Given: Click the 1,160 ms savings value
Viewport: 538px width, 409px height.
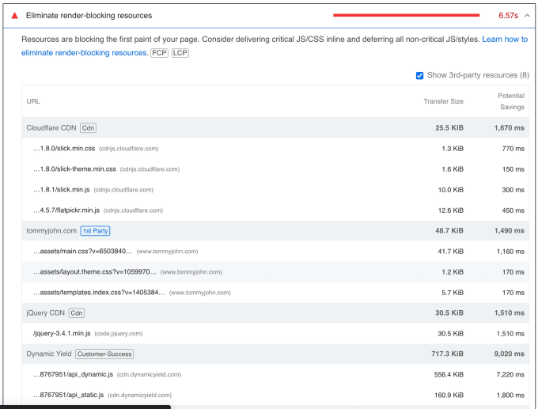Looking at the screenshot, I should [510, 251].
